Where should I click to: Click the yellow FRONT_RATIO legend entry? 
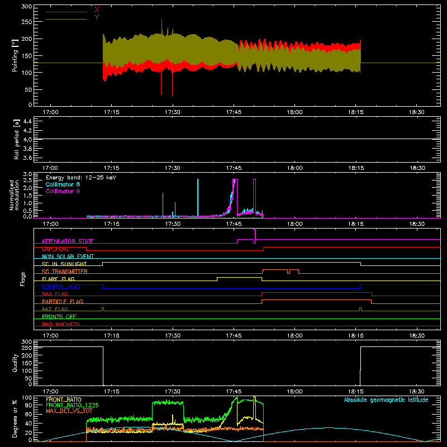64,400
